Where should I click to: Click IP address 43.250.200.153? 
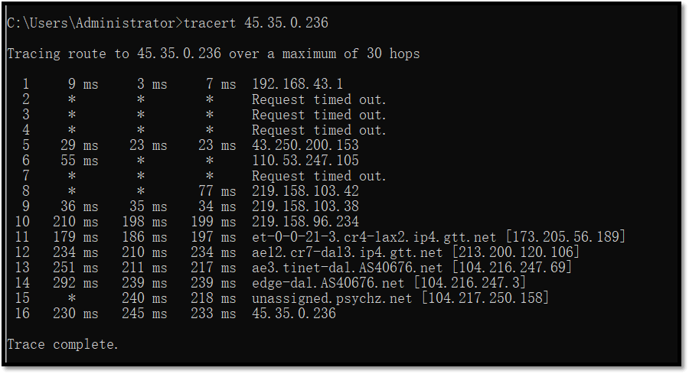pos(305,145)
